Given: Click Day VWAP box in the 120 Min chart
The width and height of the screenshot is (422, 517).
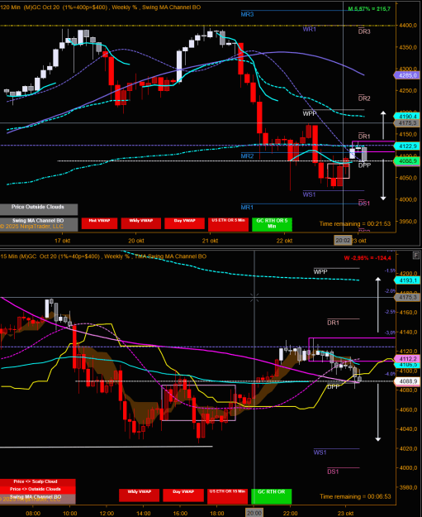Looking at the screenshot, I should (x=184, y=223).
